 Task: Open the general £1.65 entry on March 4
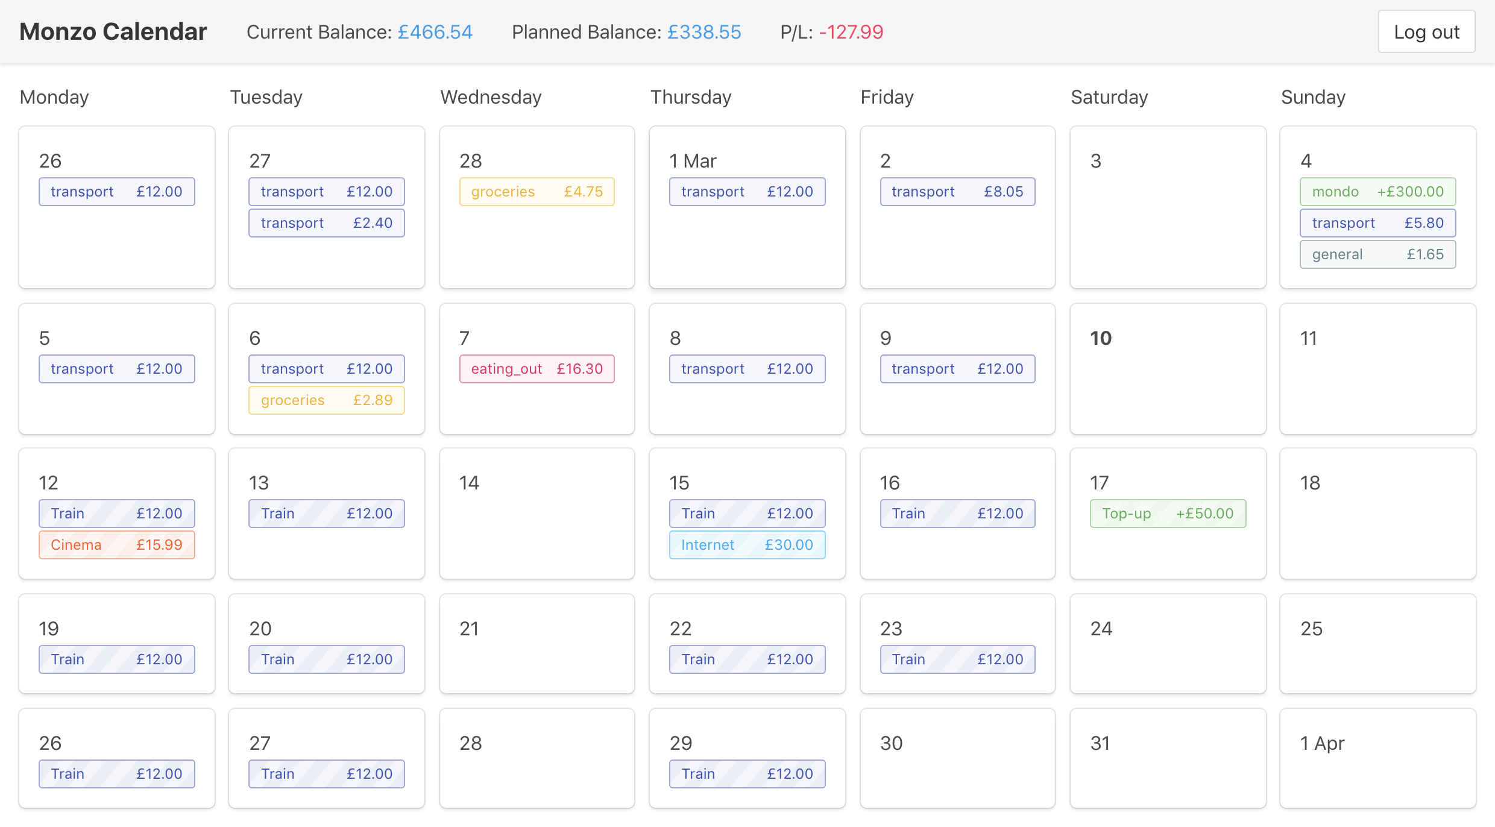click(1377, 254)
